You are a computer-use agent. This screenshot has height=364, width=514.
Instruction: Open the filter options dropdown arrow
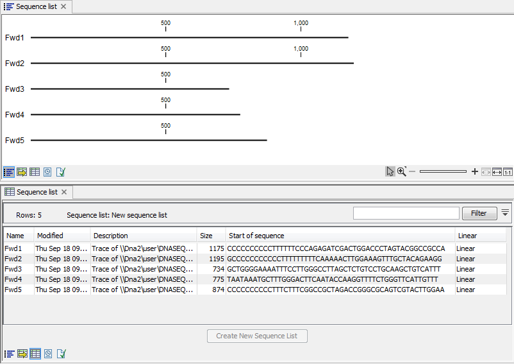pyautogui.click(x=505, y=212)
